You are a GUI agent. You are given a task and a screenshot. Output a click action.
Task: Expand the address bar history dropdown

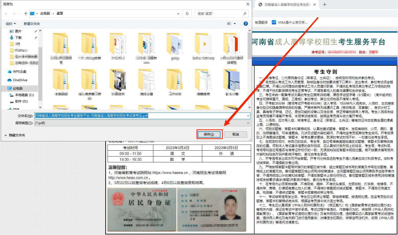point(178,14)
